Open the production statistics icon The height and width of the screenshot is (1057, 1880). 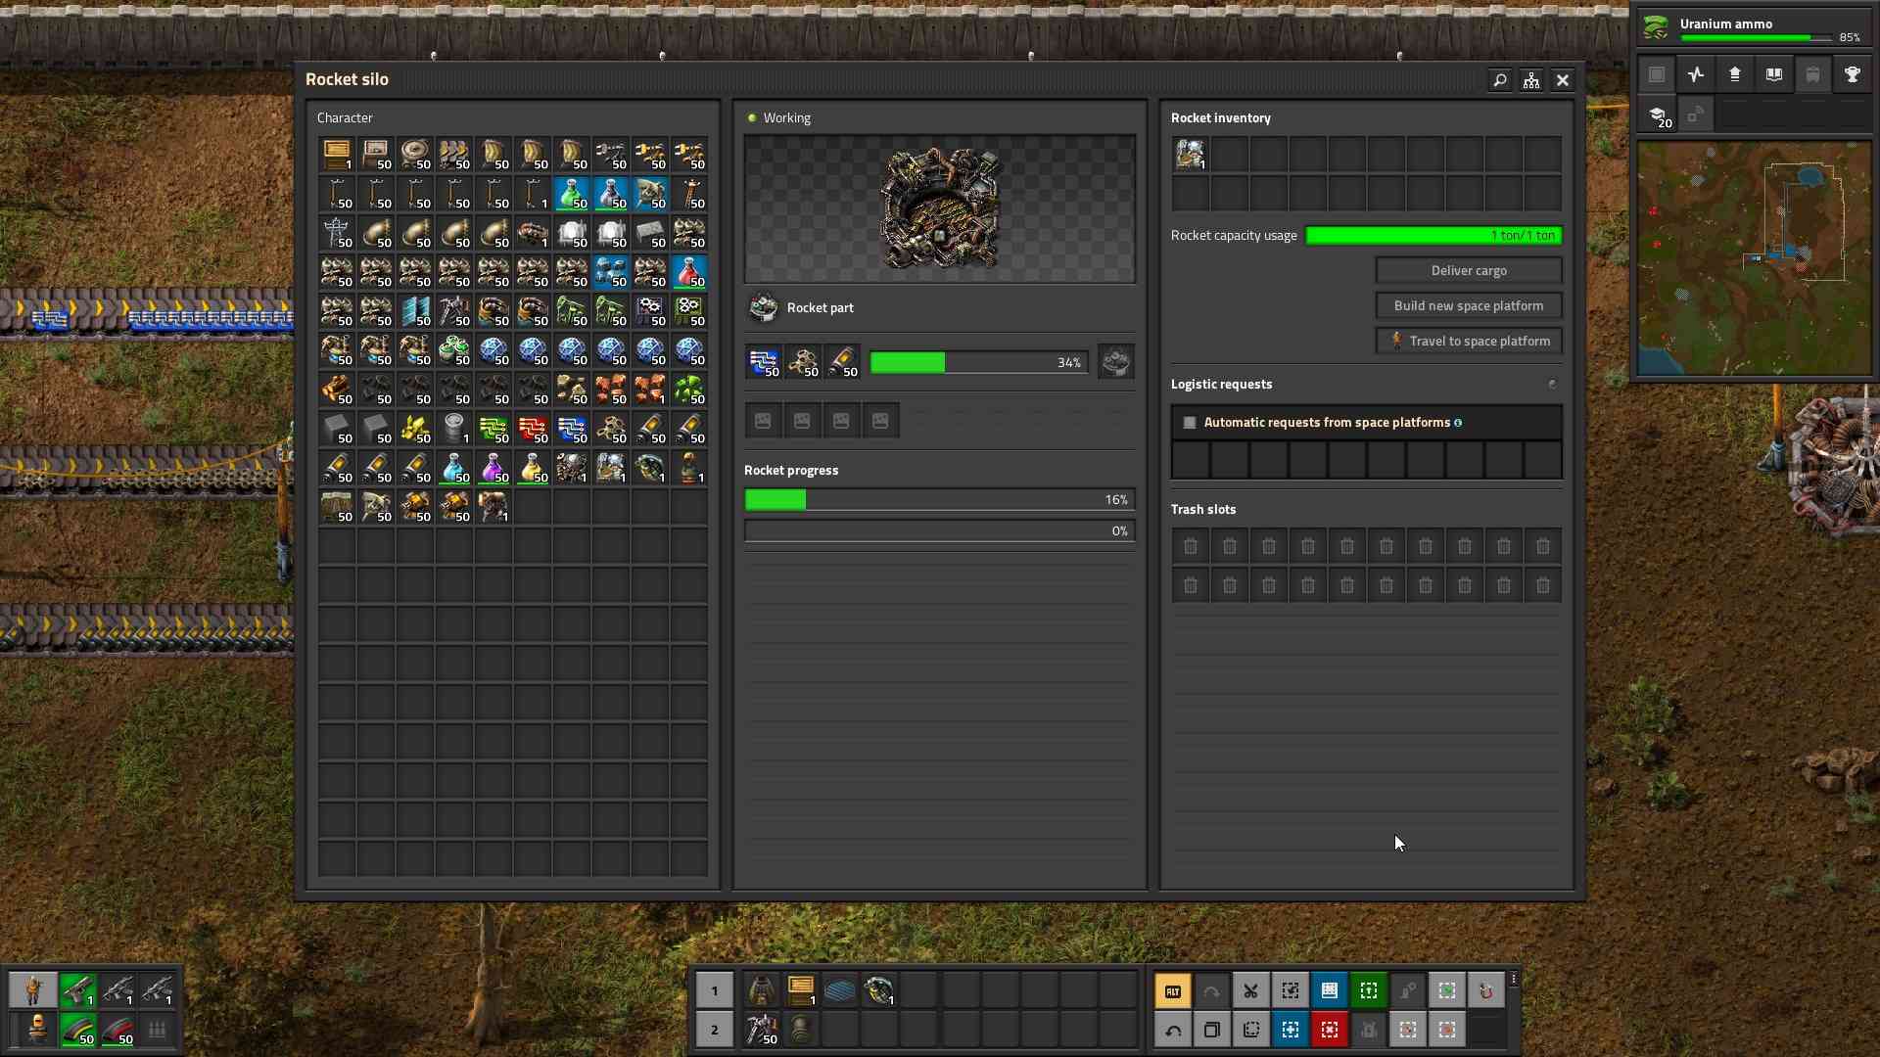point(1696,75)
